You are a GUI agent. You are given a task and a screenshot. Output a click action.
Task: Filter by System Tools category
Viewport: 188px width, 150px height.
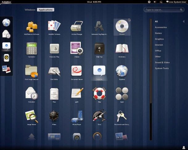click(162, 68)
